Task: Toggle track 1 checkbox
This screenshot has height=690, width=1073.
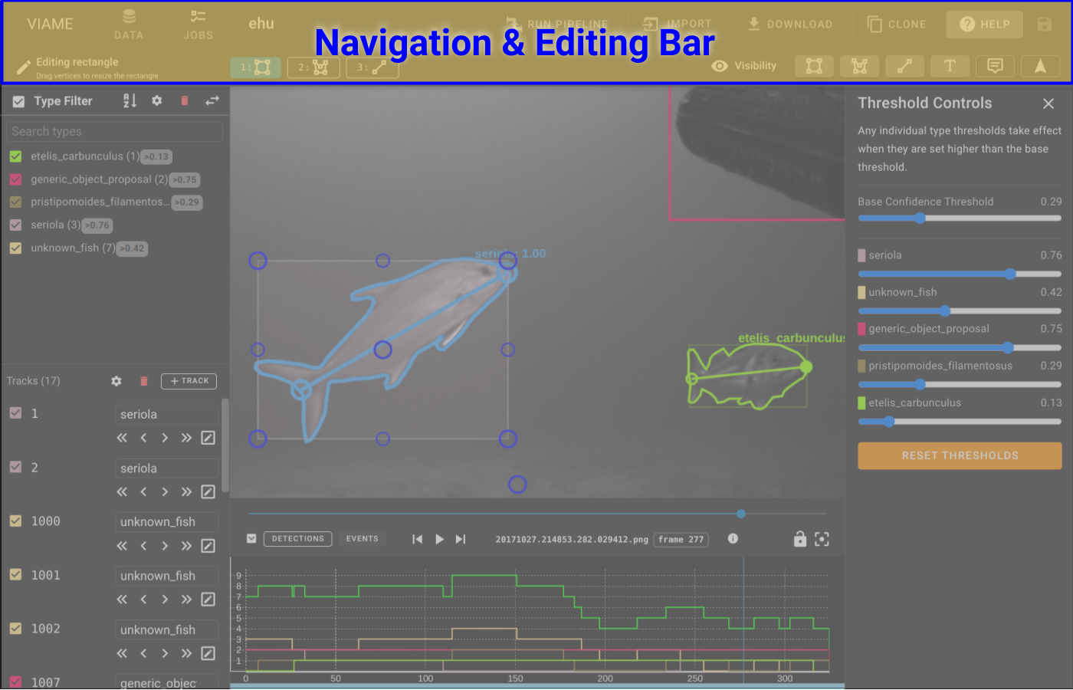Action: [15, 413]
